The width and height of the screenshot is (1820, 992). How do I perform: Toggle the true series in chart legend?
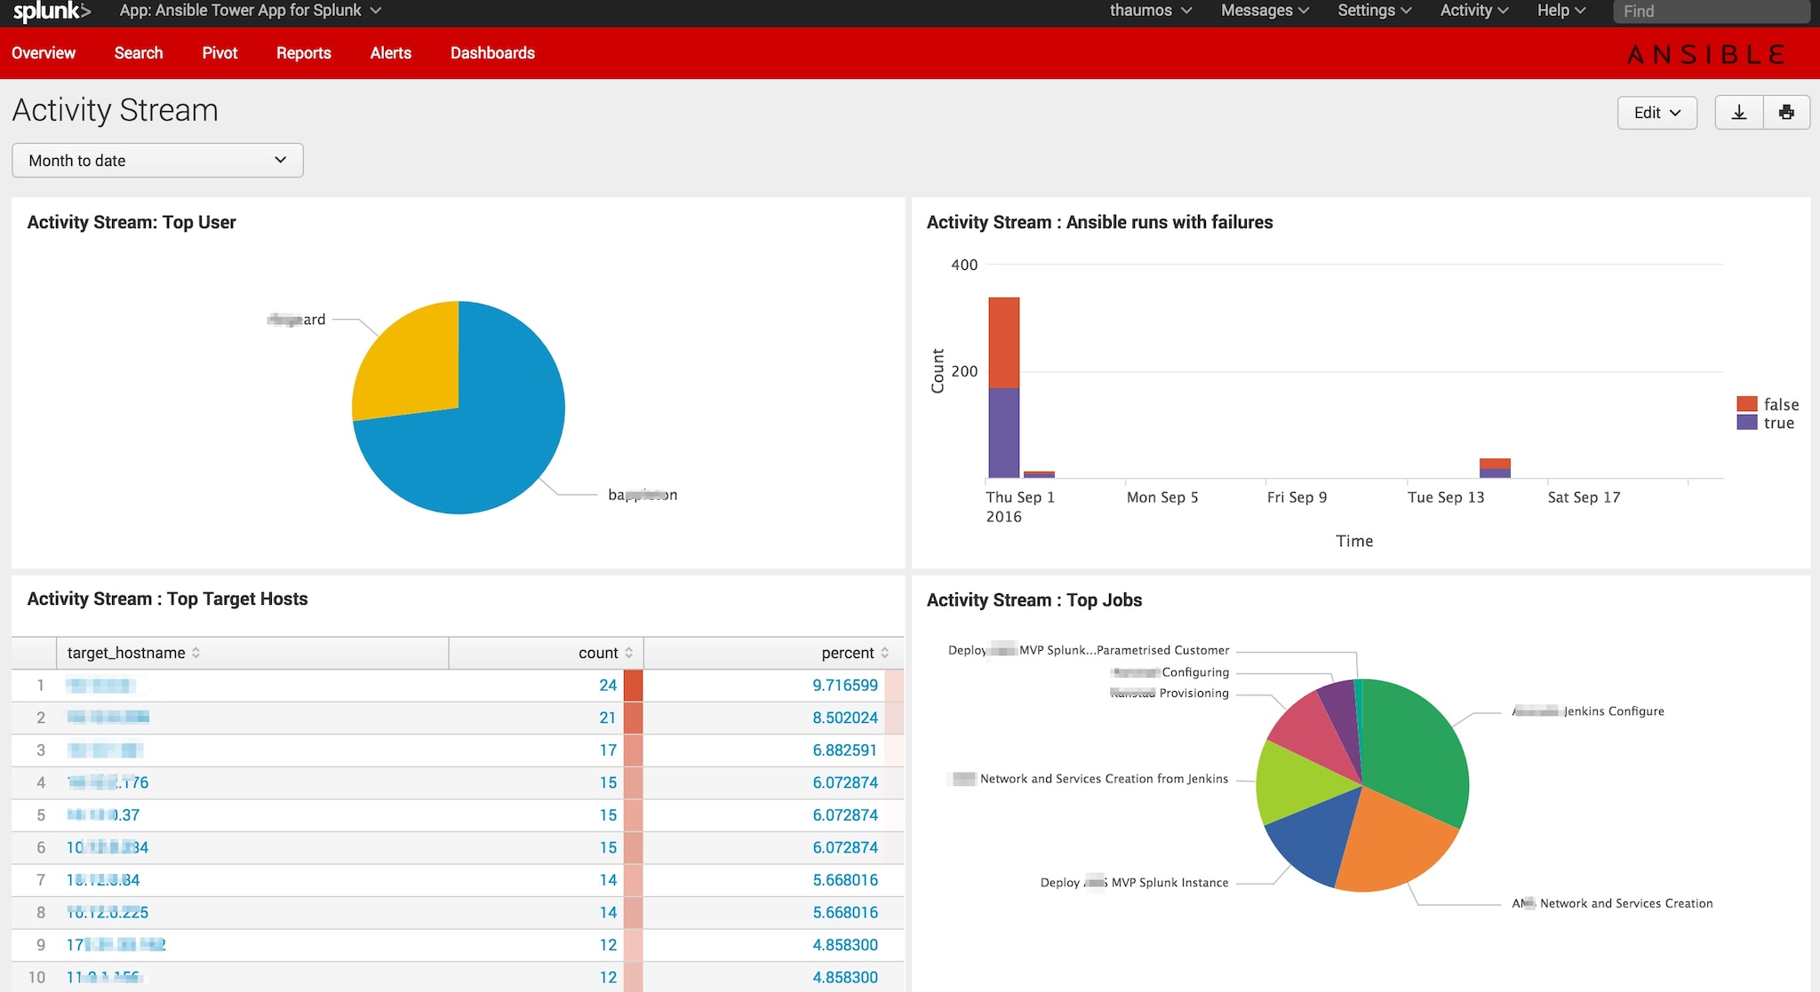point(1766,423)
